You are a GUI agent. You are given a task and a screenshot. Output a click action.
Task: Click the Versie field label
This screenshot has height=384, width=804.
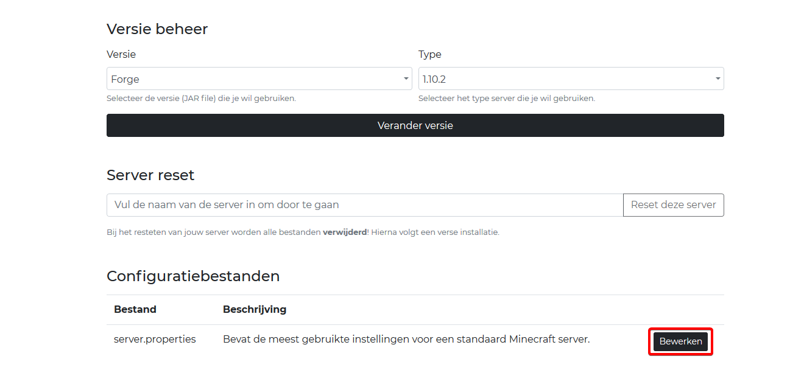click(x=121, y=54)
